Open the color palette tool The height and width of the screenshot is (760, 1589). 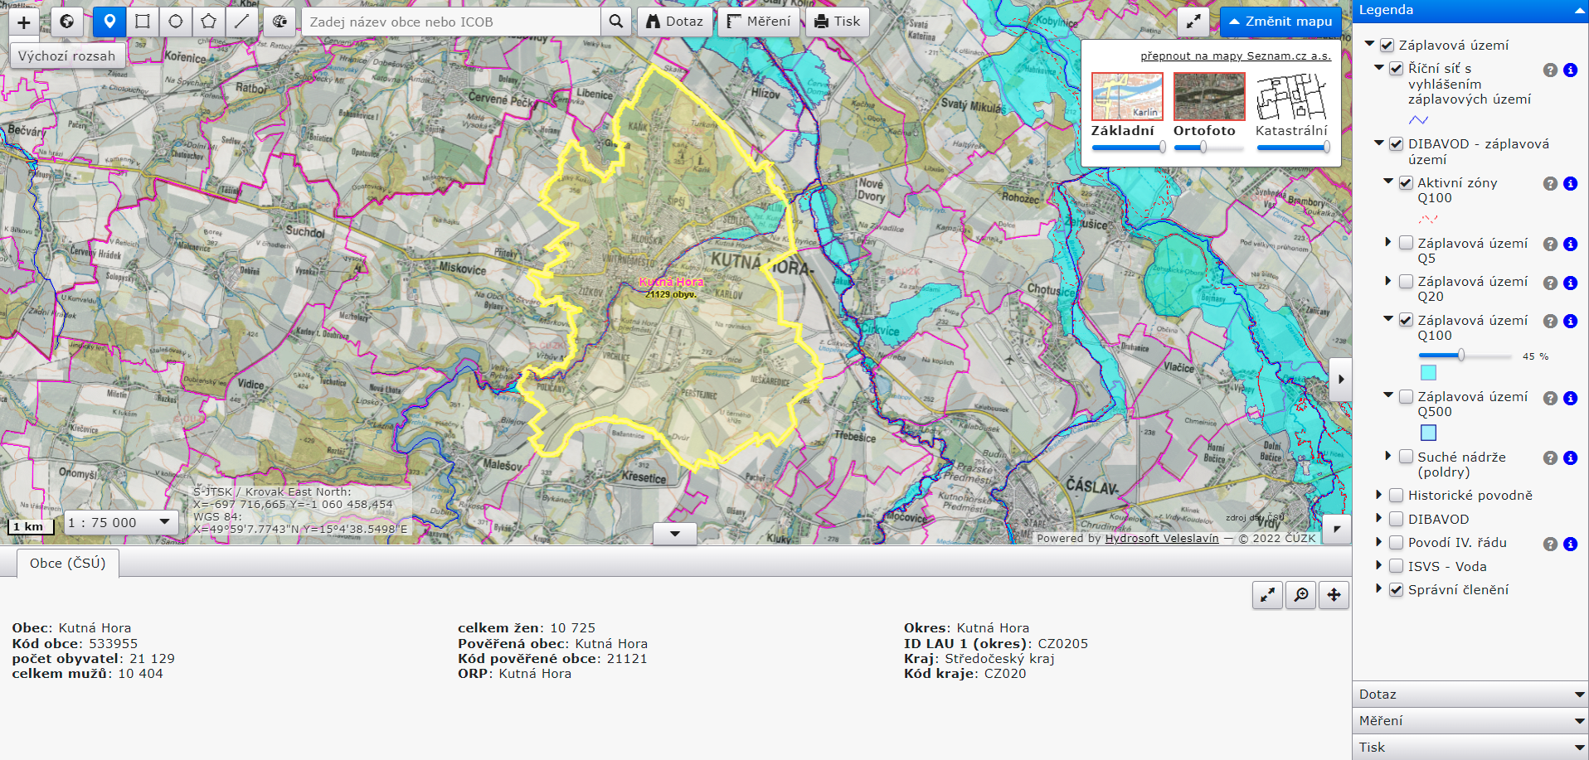(x=279, y=22)
